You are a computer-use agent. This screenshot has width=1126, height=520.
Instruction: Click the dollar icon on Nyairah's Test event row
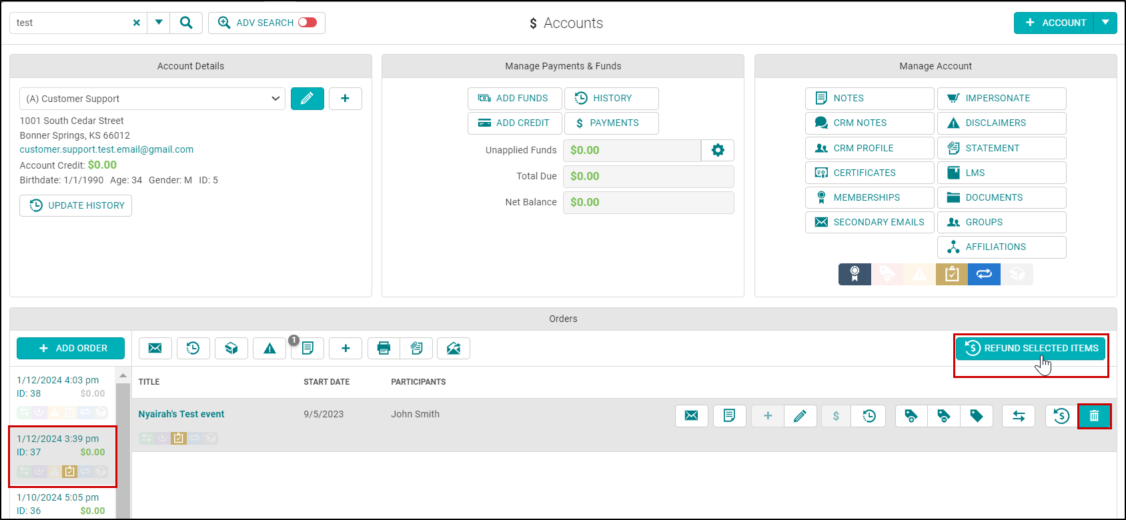pyautogui.click(x=836, y=416)
